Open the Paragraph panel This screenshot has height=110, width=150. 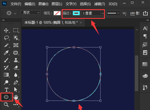(x=145, y=36)
